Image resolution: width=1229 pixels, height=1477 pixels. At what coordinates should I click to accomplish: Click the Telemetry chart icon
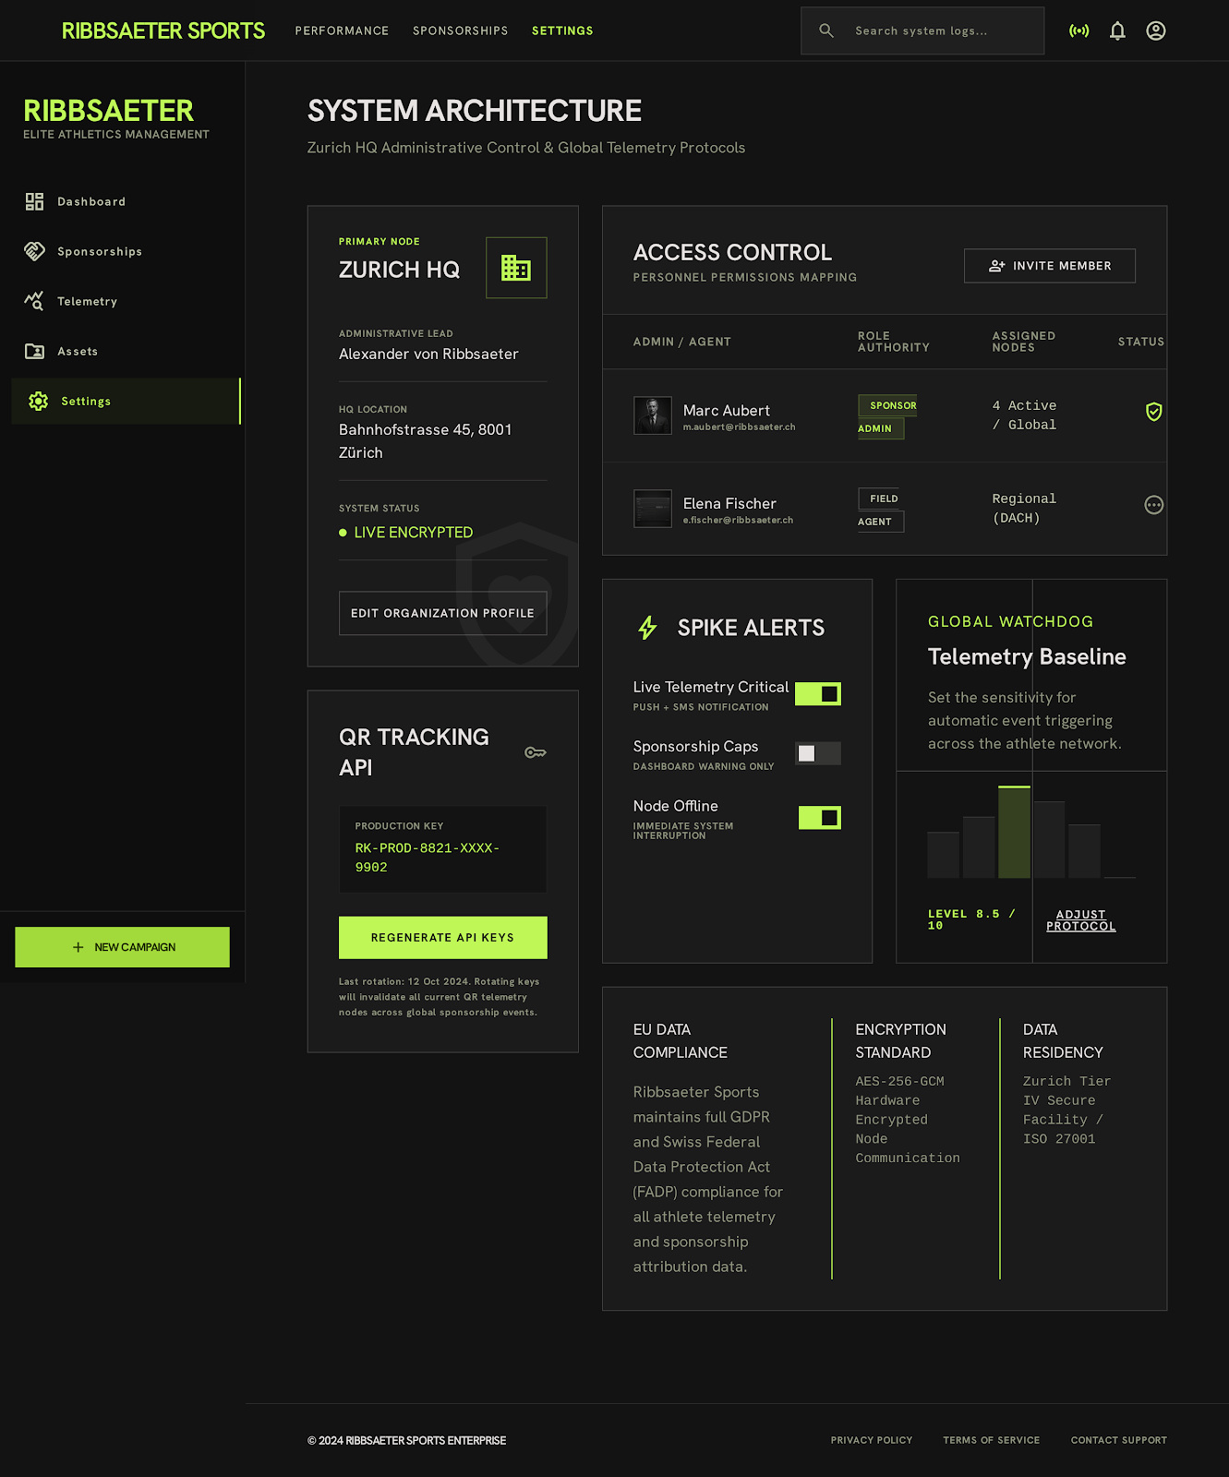[x=34, y=301]
